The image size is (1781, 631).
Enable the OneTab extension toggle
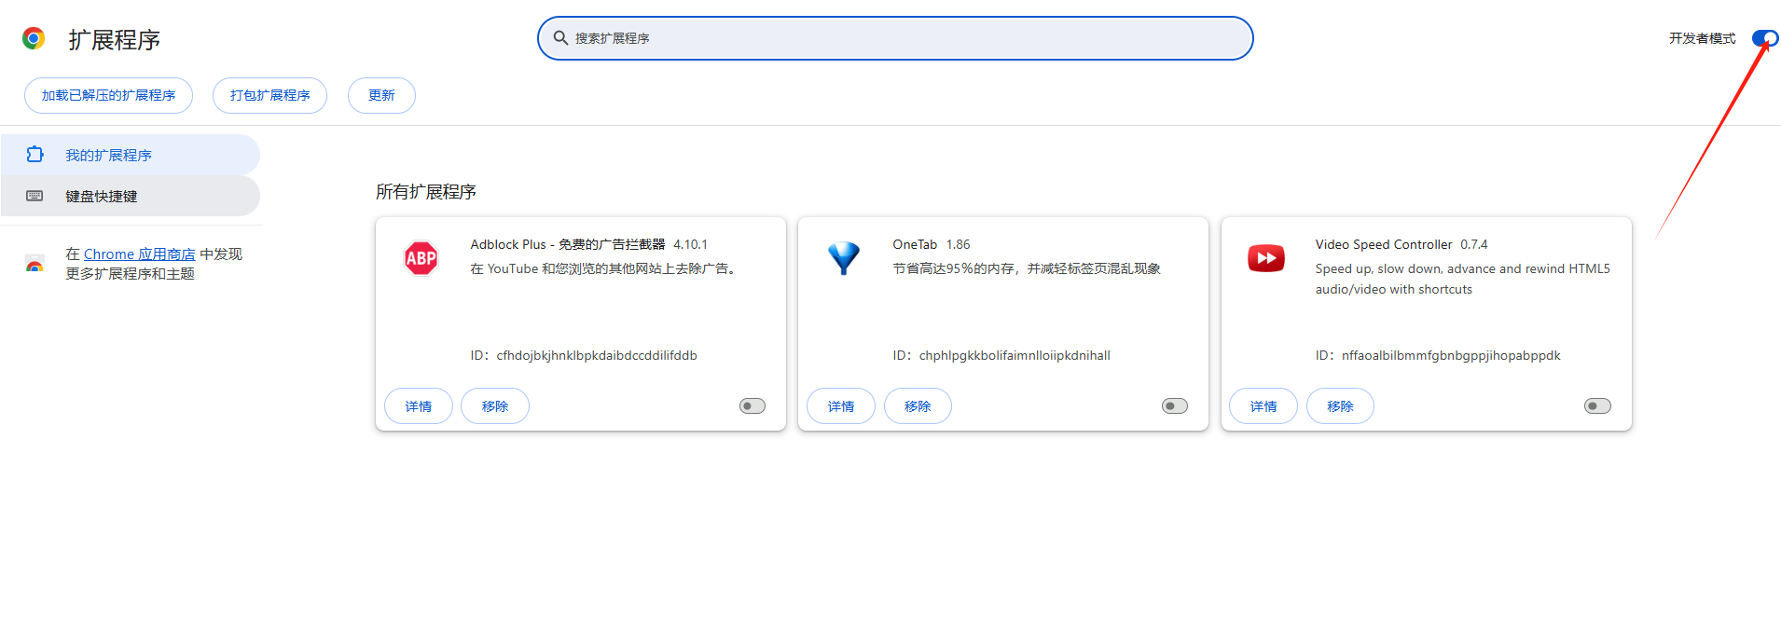pos(1175,406)
